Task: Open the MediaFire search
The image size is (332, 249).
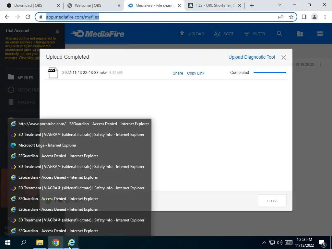Action: tap(279, 34)
